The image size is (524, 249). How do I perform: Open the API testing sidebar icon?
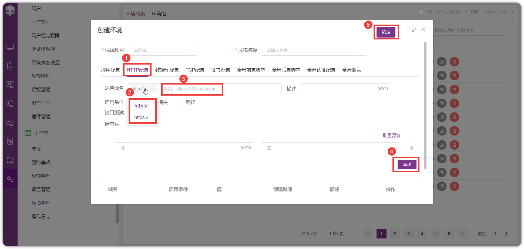click(10, 85)
